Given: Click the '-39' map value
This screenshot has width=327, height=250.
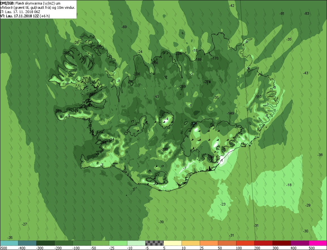Looking at the screenshot, I should click(x=161, y=222).
